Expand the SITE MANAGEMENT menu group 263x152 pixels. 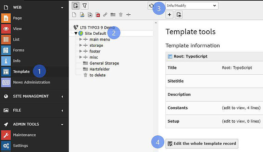[62, 96]
